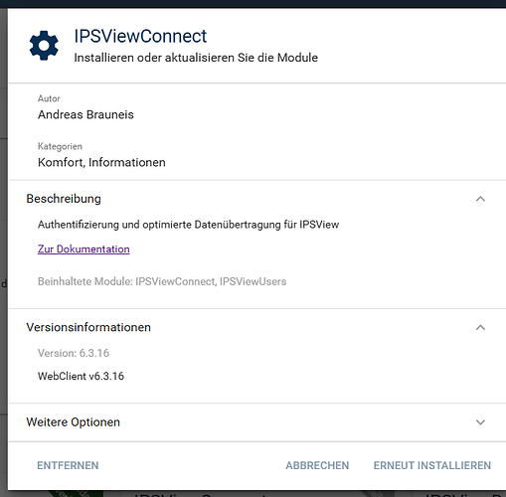Screen dimensions: 506x497
Task: Click the Komfort, Informationen categories text
Action: point(101,162)
